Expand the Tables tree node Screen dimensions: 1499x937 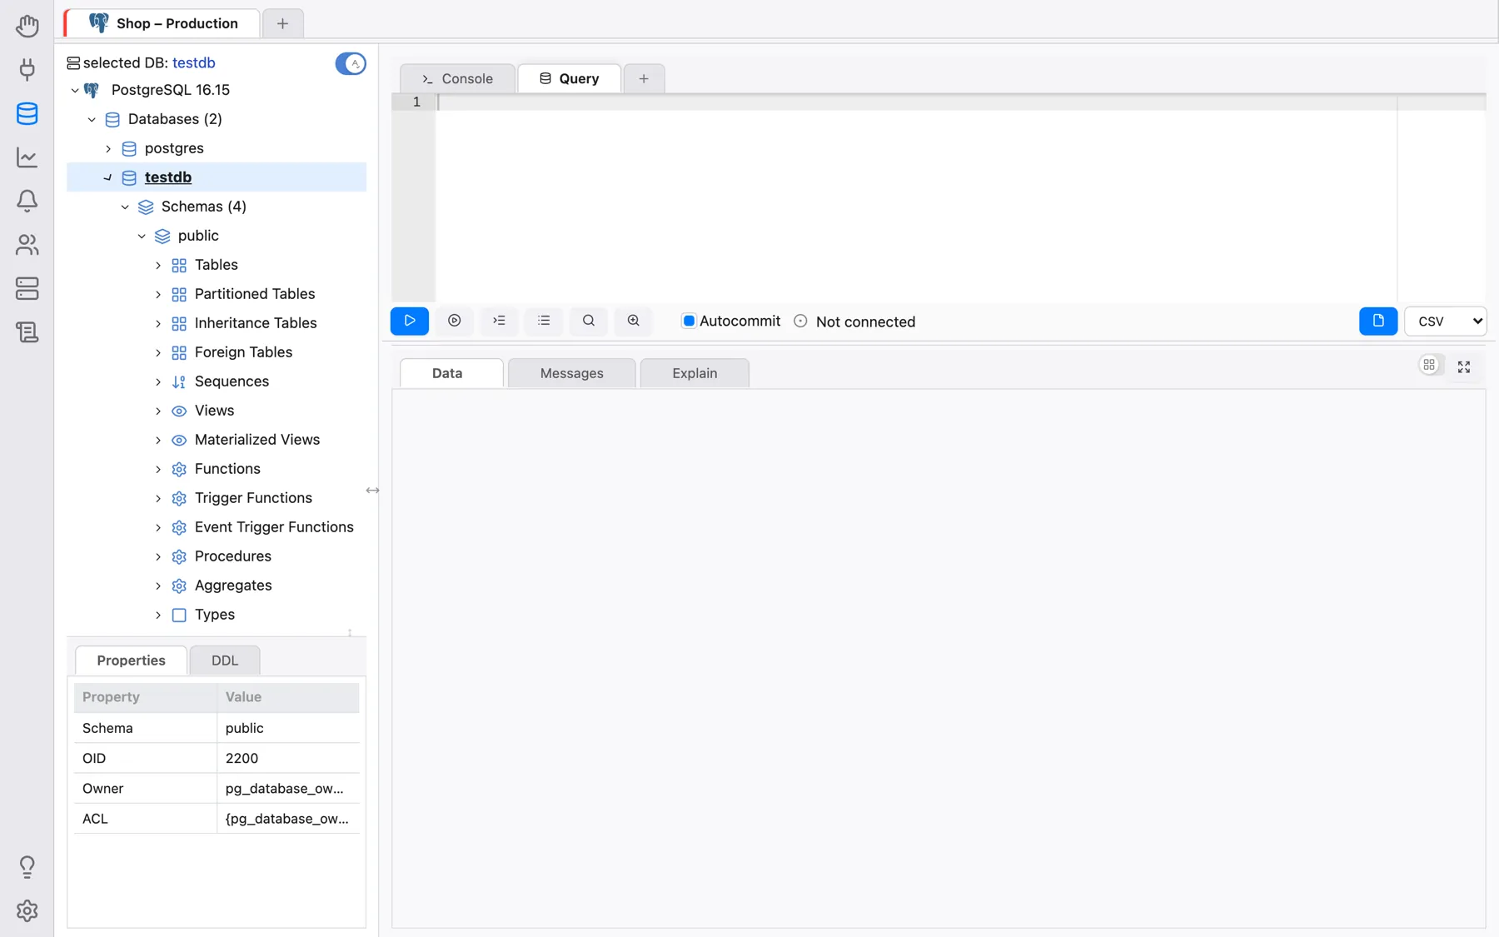[158, 265]
